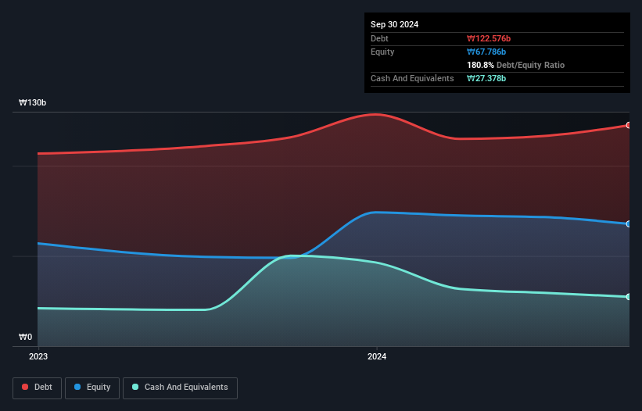Click the 2023 x-axis label
642x411 pixels.
(38, 356)
